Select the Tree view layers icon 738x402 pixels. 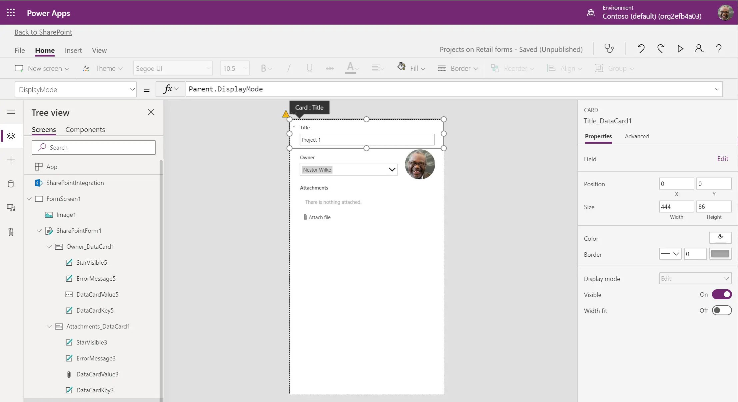pos(11,136)
